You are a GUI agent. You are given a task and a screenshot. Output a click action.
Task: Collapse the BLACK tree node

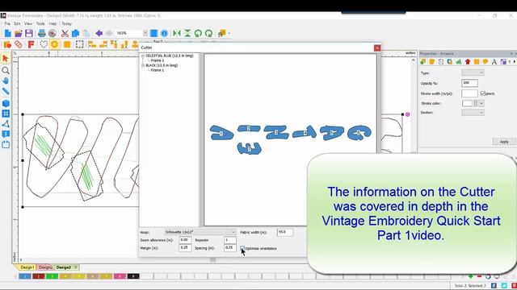click(x=143, y=65)
